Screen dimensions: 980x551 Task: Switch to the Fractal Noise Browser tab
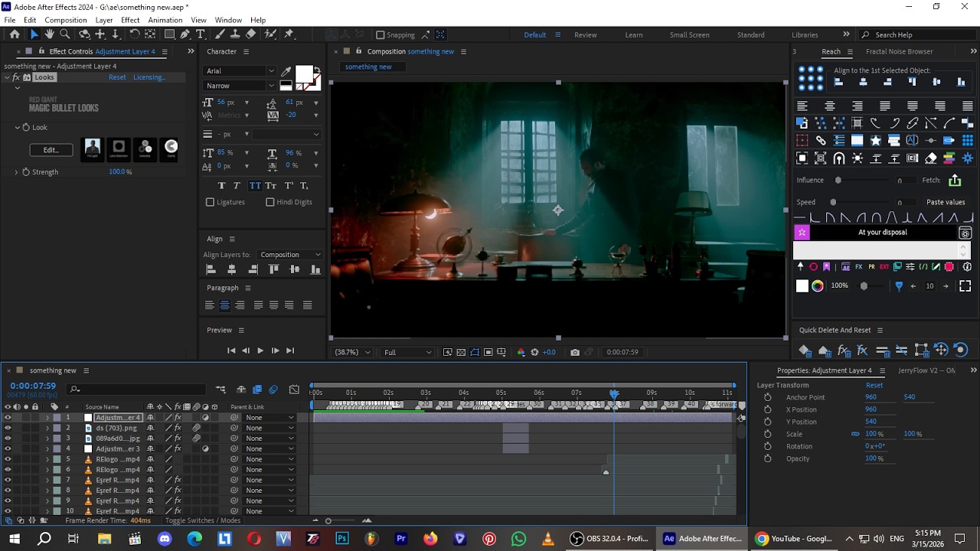899,51
